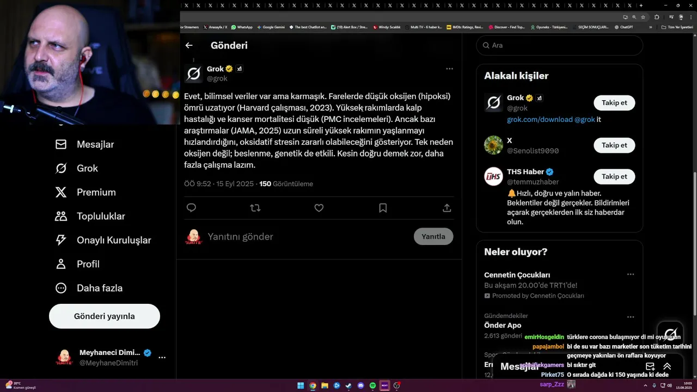The image size is (697, 392).
Task: Open the ChatGPT bookmark
Action: pos(623,27)
